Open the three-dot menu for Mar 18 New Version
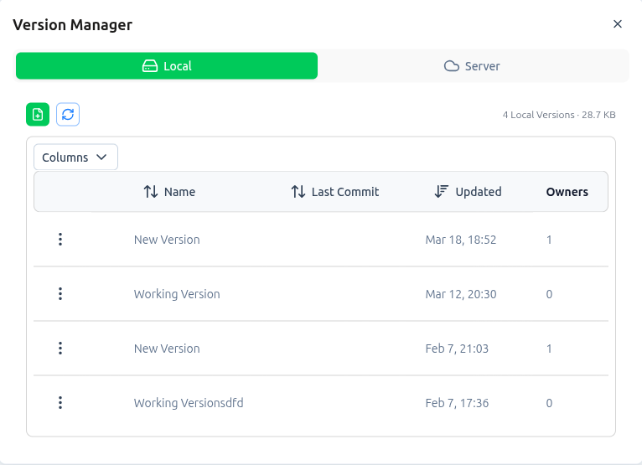The width and height of the screenshot is (642, 465). point(60,240)
